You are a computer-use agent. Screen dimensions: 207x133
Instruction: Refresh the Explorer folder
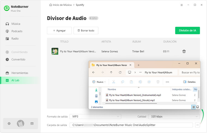click(x=120, y=72)
